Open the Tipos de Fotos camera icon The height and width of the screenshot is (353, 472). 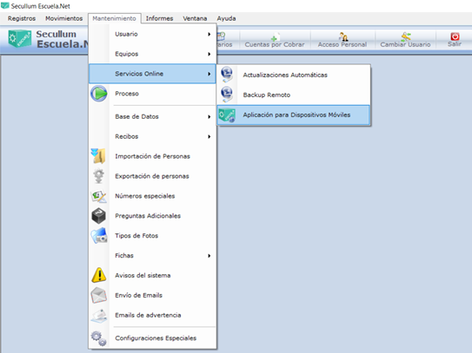coord(99,236)
